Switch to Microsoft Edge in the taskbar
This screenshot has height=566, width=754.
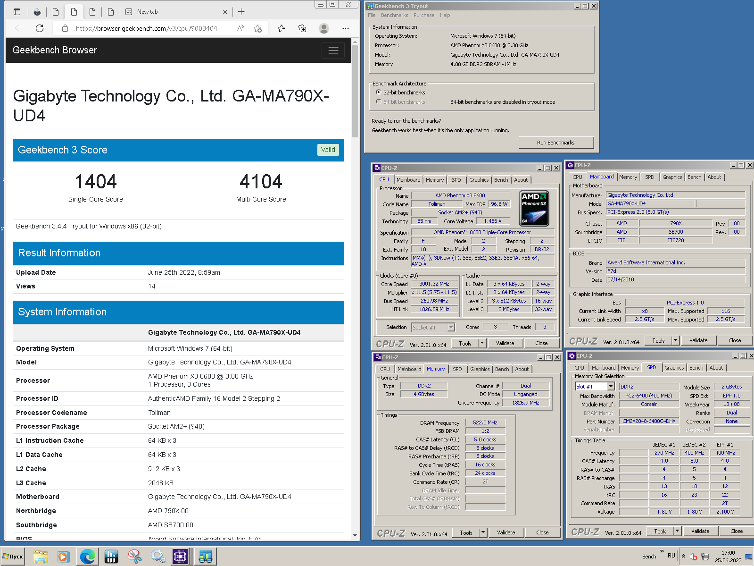pyautogui.click(x=87, y=557)
